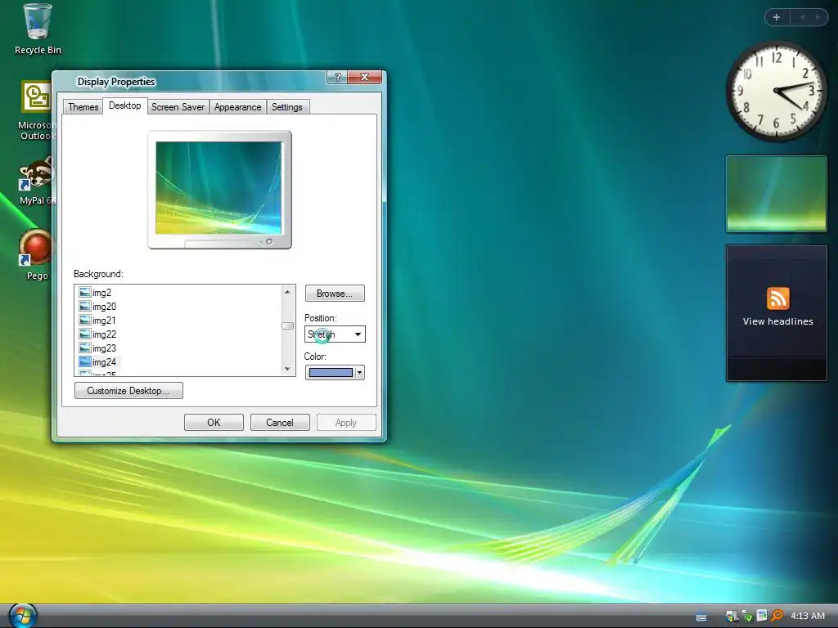The width and height of the screenshot is (838, 628).
Task: Click the blue desktop color swatch
Action: (331, 372)
